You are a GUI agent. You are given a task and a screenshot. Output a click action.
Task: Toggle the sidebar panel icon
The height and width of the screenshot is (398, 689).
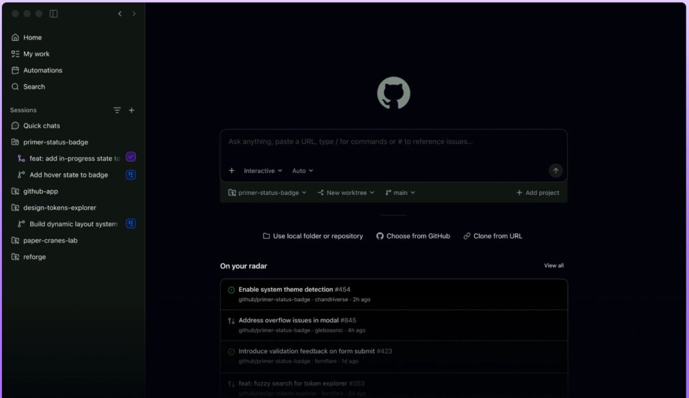coord(54,13)
